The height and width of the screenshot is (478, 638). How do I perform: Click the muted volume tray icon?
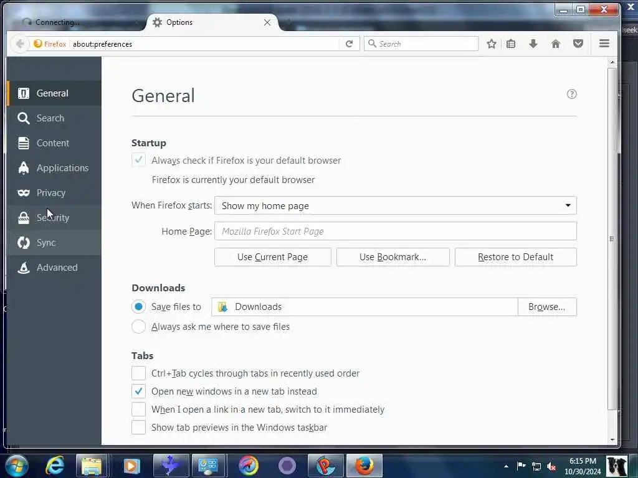(x=552, y=466)
